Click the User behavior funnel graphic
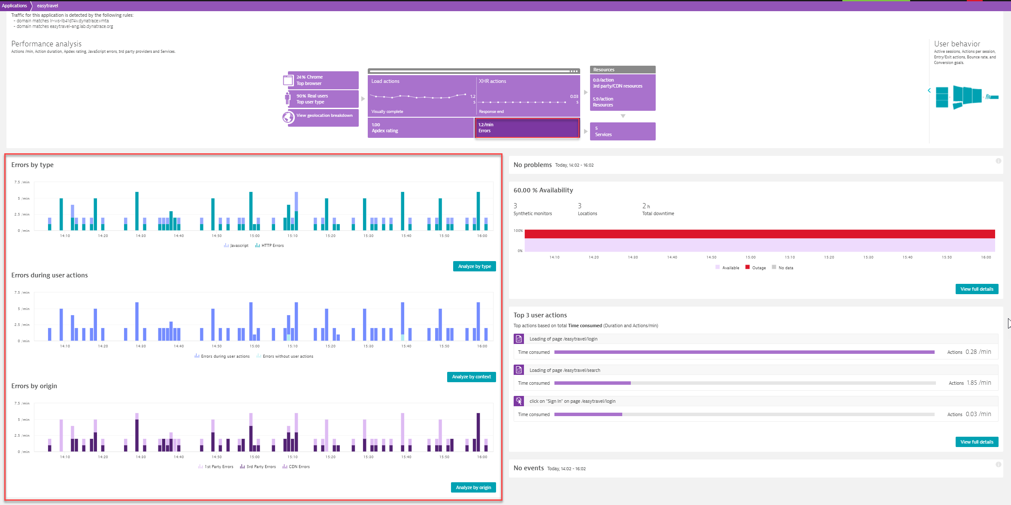 [967, 97]
